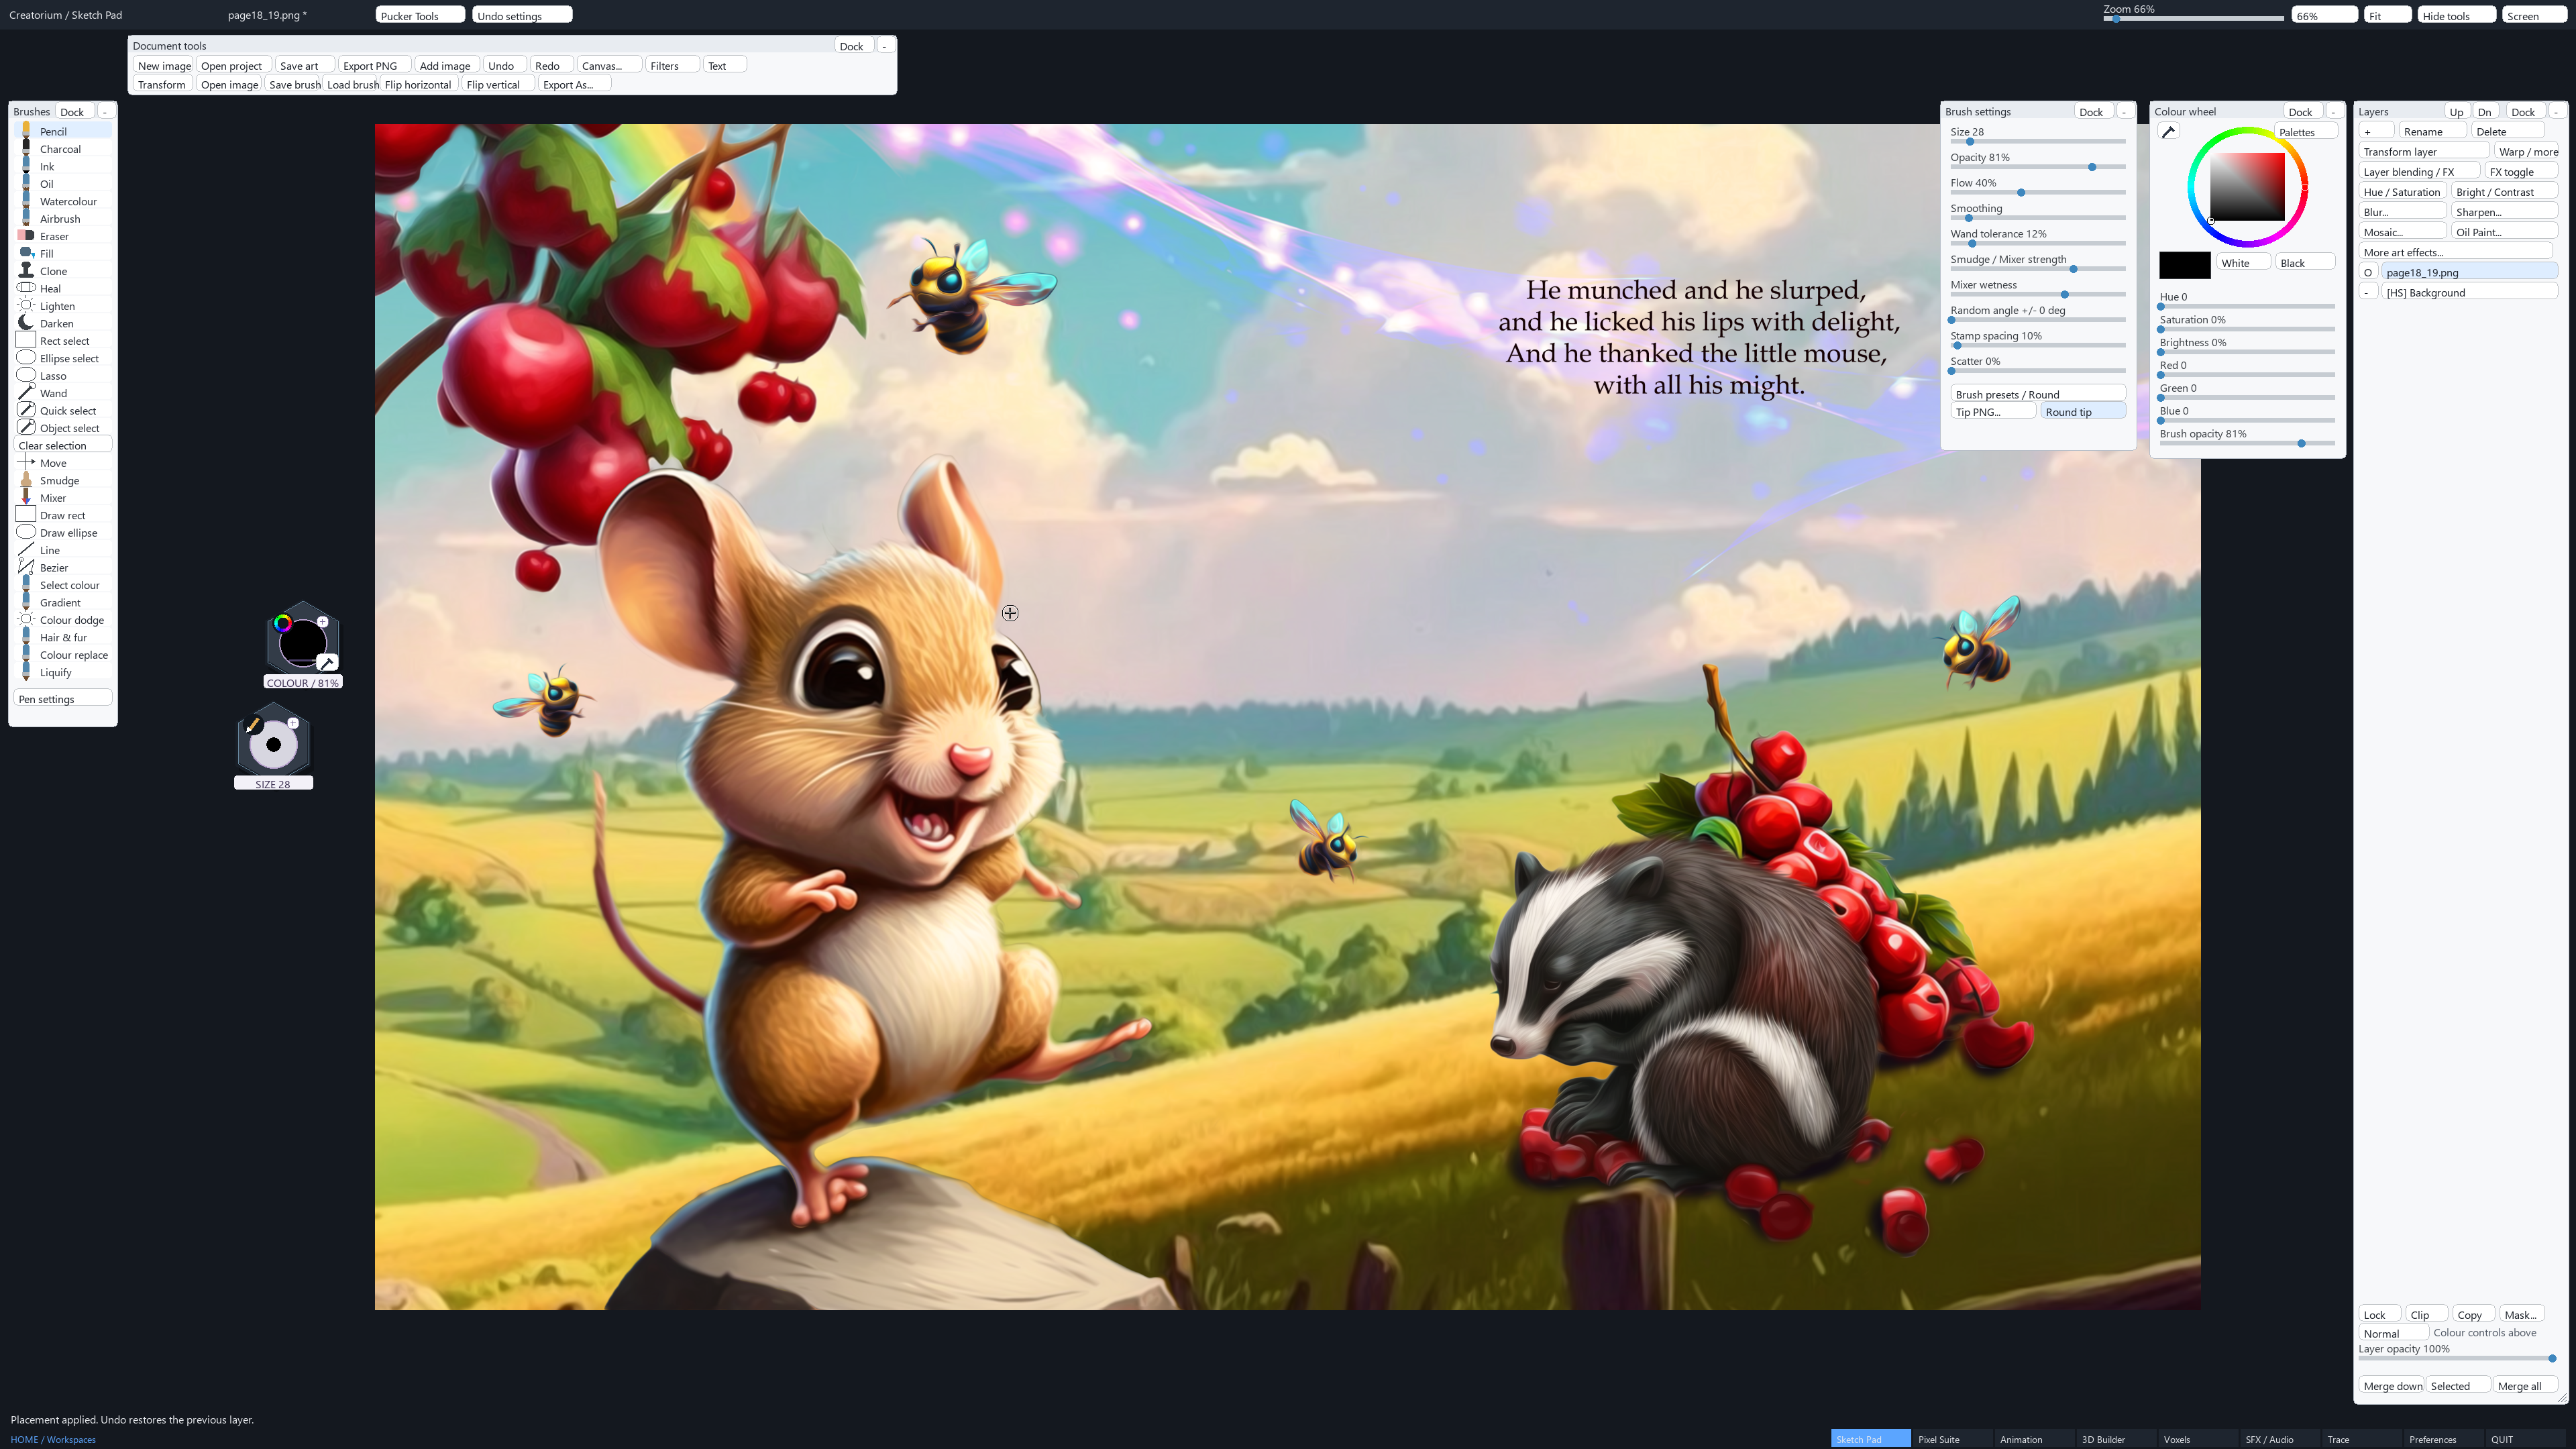The width and height of the screenshot is (2576, 1449).
Task: Select the Clone stamp icon
Action: 26,271
